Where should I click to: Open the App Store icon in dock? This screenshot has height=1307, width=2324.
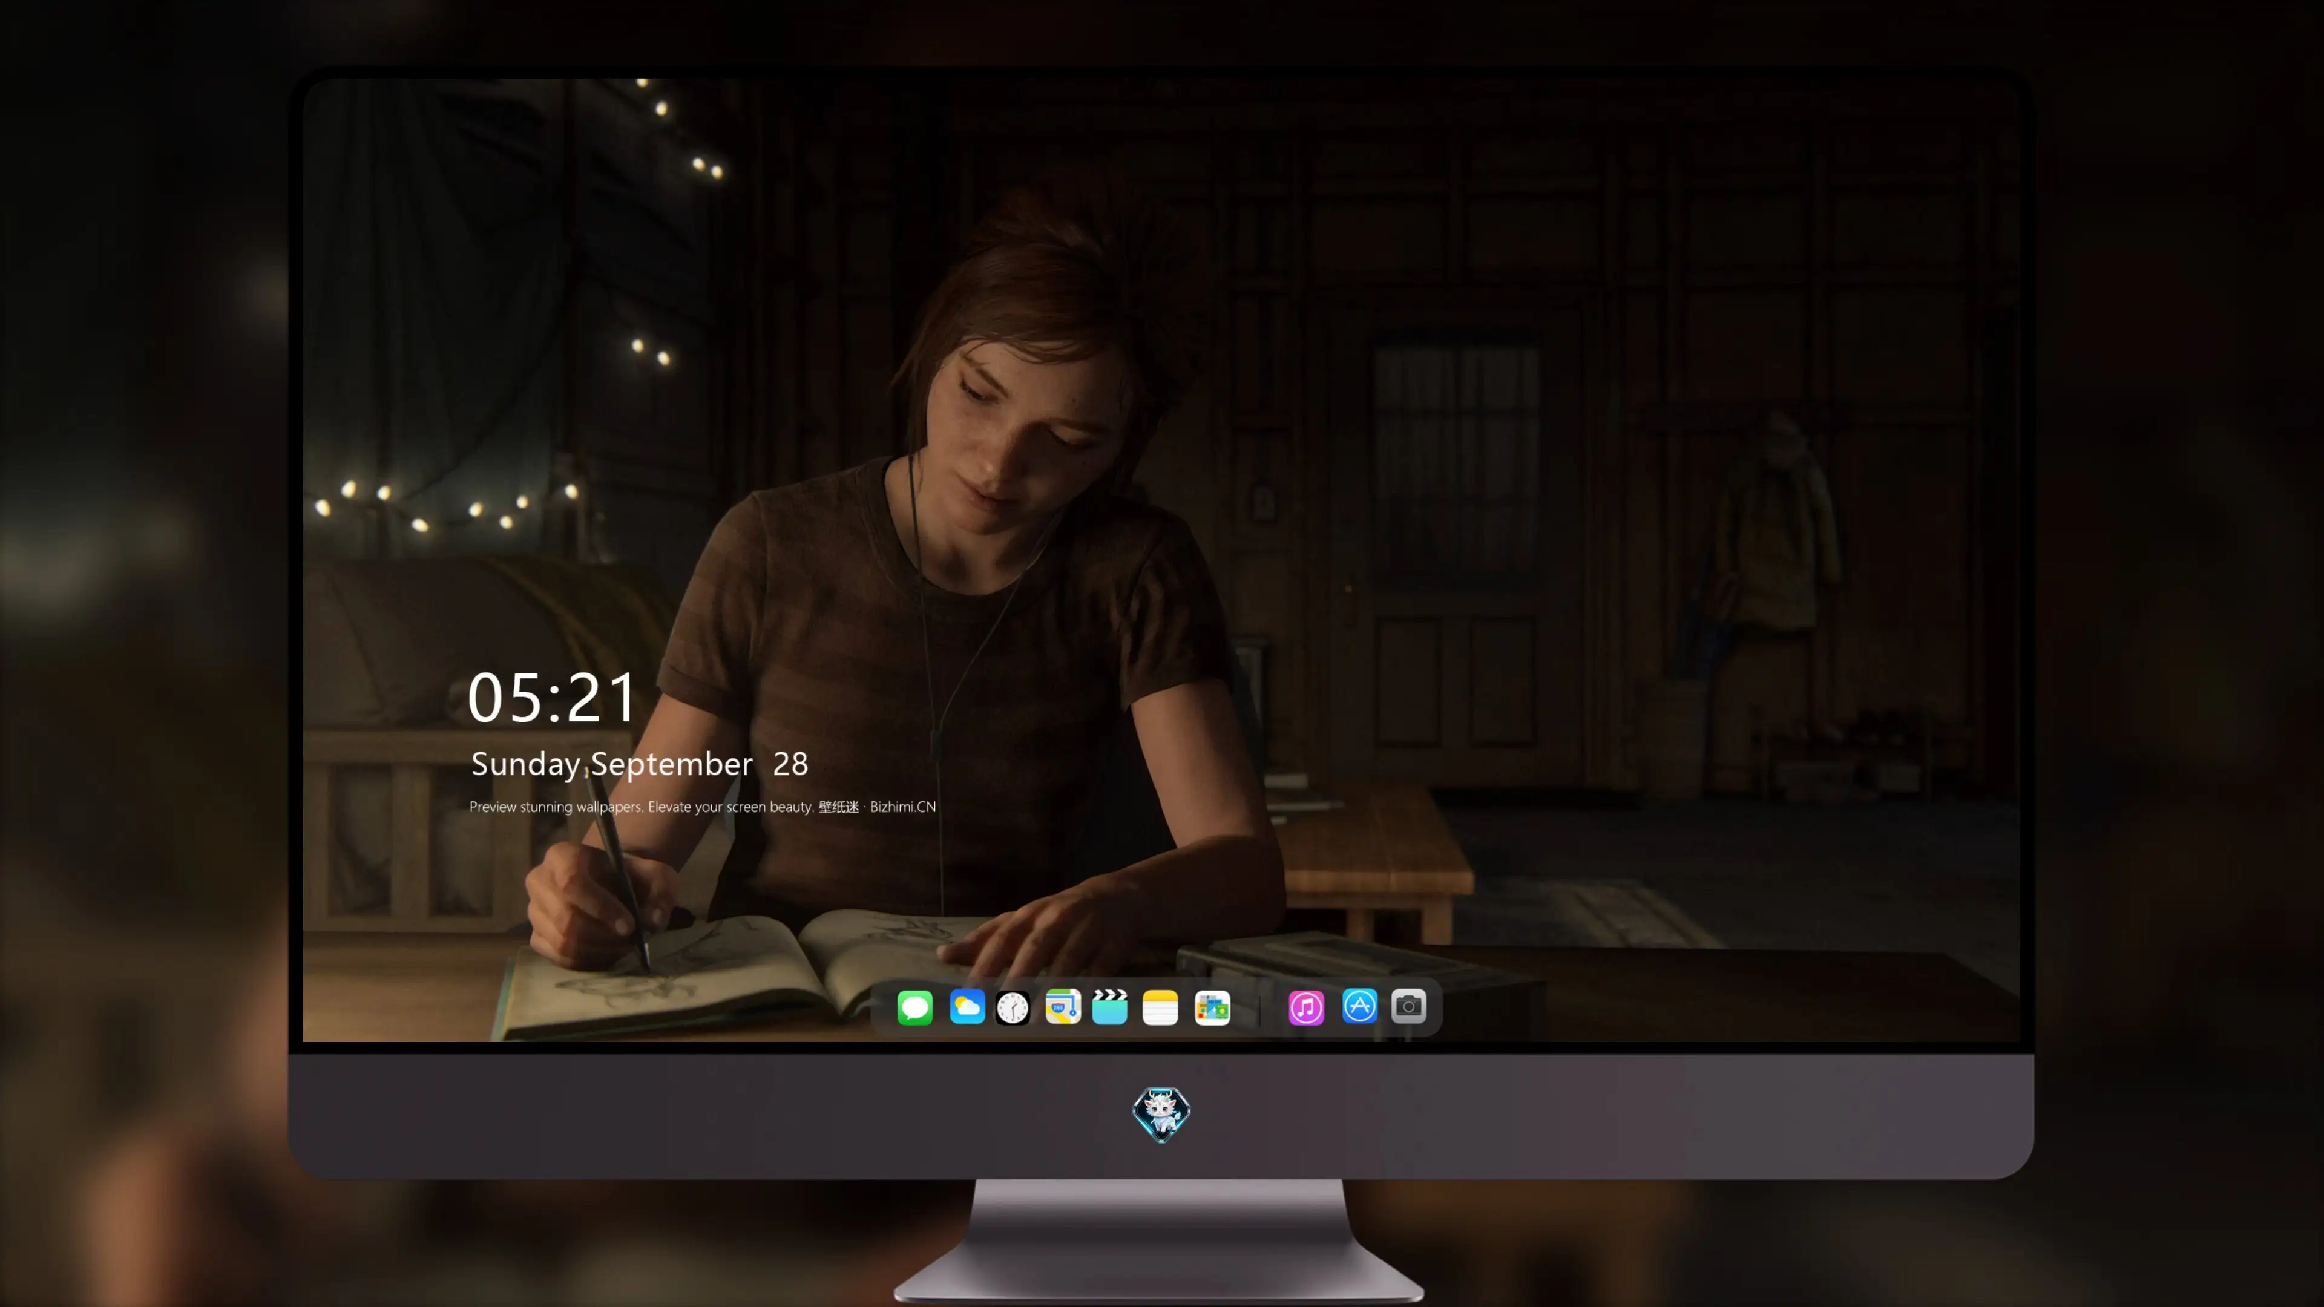tap(1359, 1007)
